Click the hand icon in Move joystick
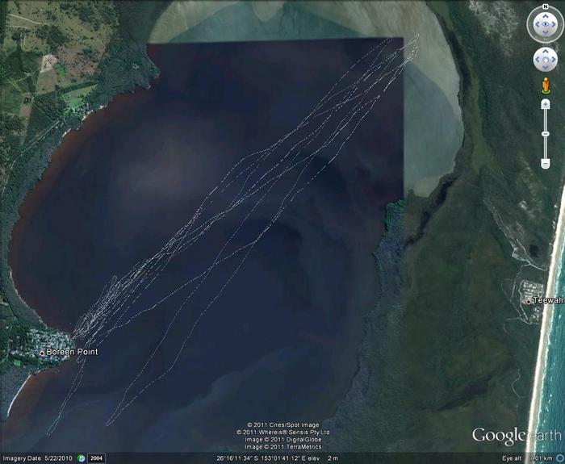Viewport: 565px width, 464px height. point(545,60)
